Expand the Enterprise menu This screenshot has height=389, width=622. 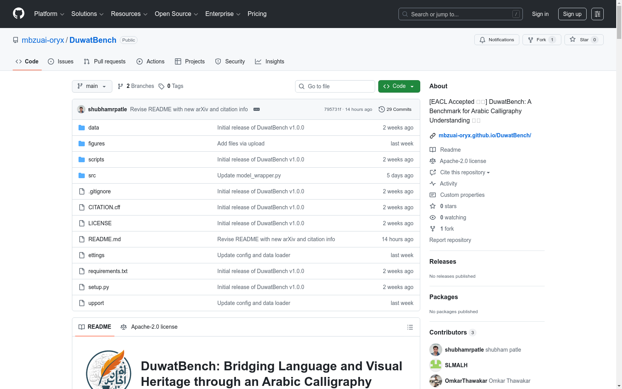tap(223, 14)
